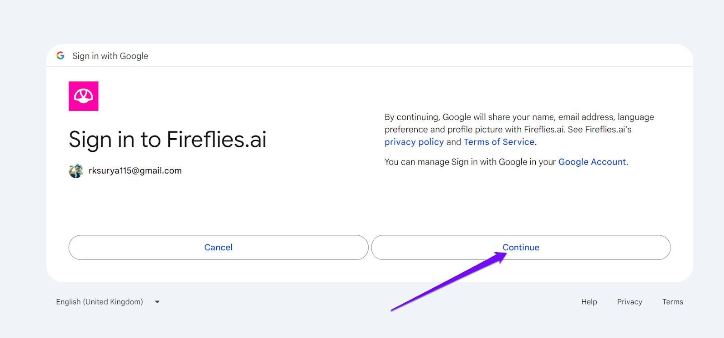Click the Google G logo icon
The image size is (724, 338).
(x=60, y=56)
